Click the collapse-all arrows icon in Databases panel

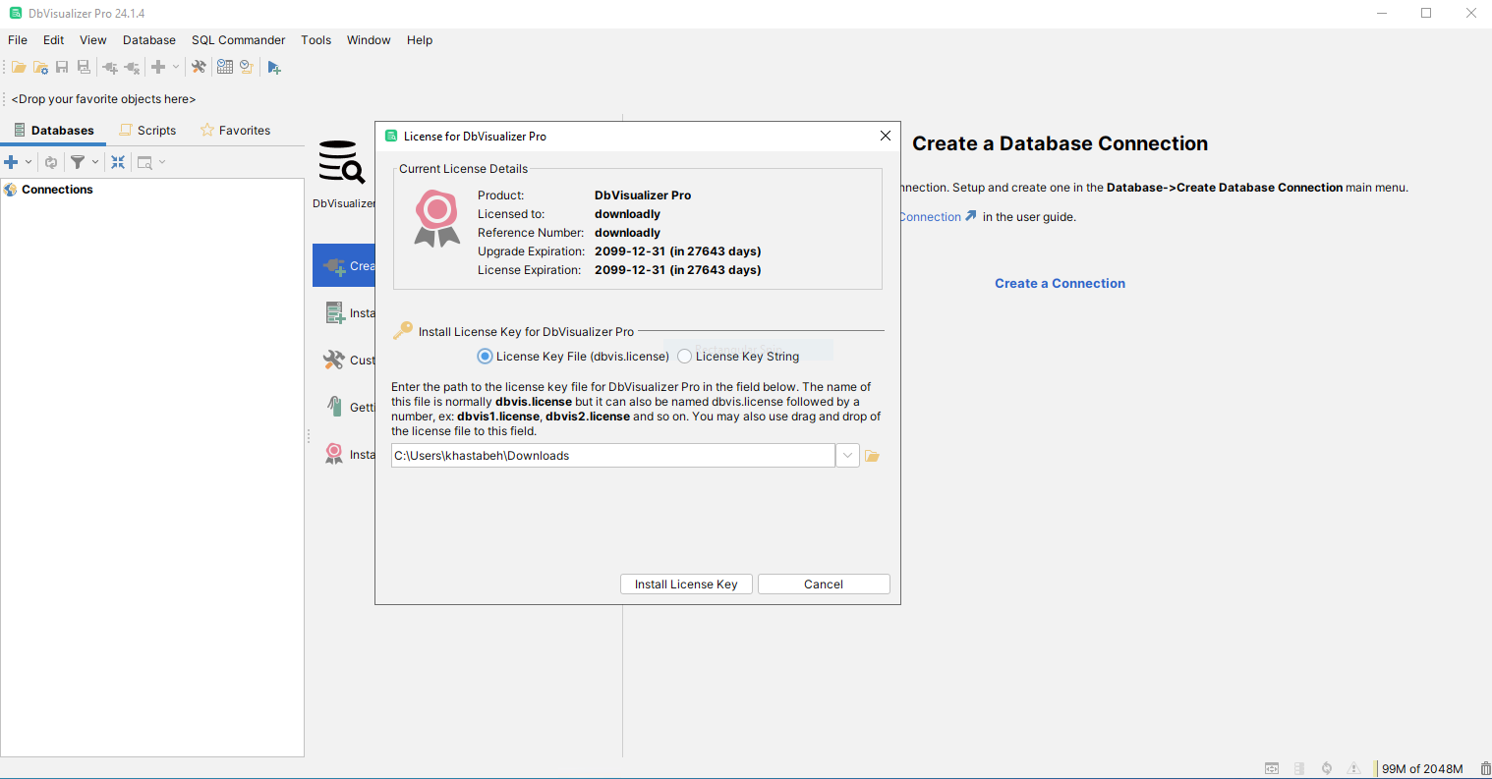click(x=118, y=162)
